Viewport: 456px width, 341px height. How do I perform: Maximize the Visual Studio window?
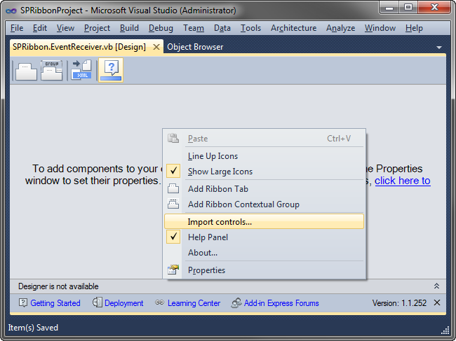408,7
